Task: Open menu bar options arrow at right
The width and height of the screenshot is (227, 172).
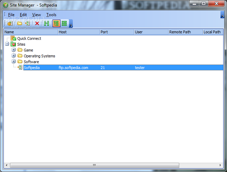Action: pyautogui.click(x=222, y=15)
